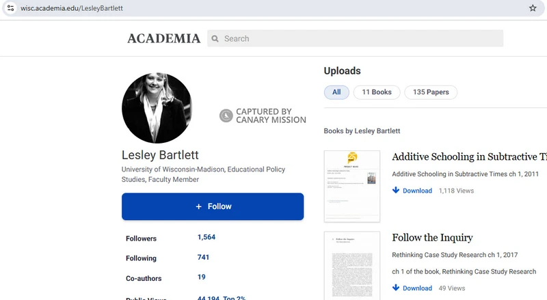The width and height of the screenshot is (547, 300).
Task: Switch to the 11 Books tab
Action: [377, 92]
